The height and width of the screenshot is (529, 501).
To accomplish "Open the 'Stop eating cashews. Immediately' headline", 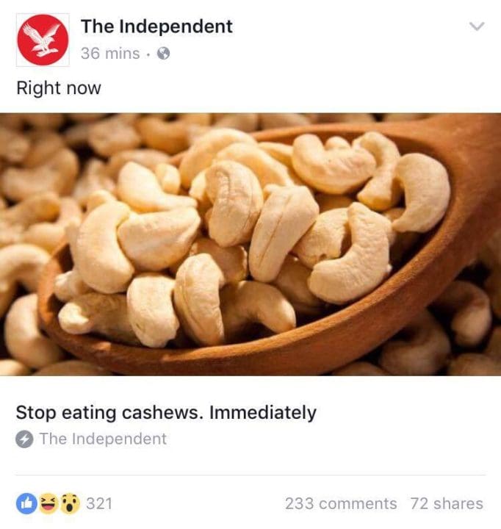I will coord(166,413).
